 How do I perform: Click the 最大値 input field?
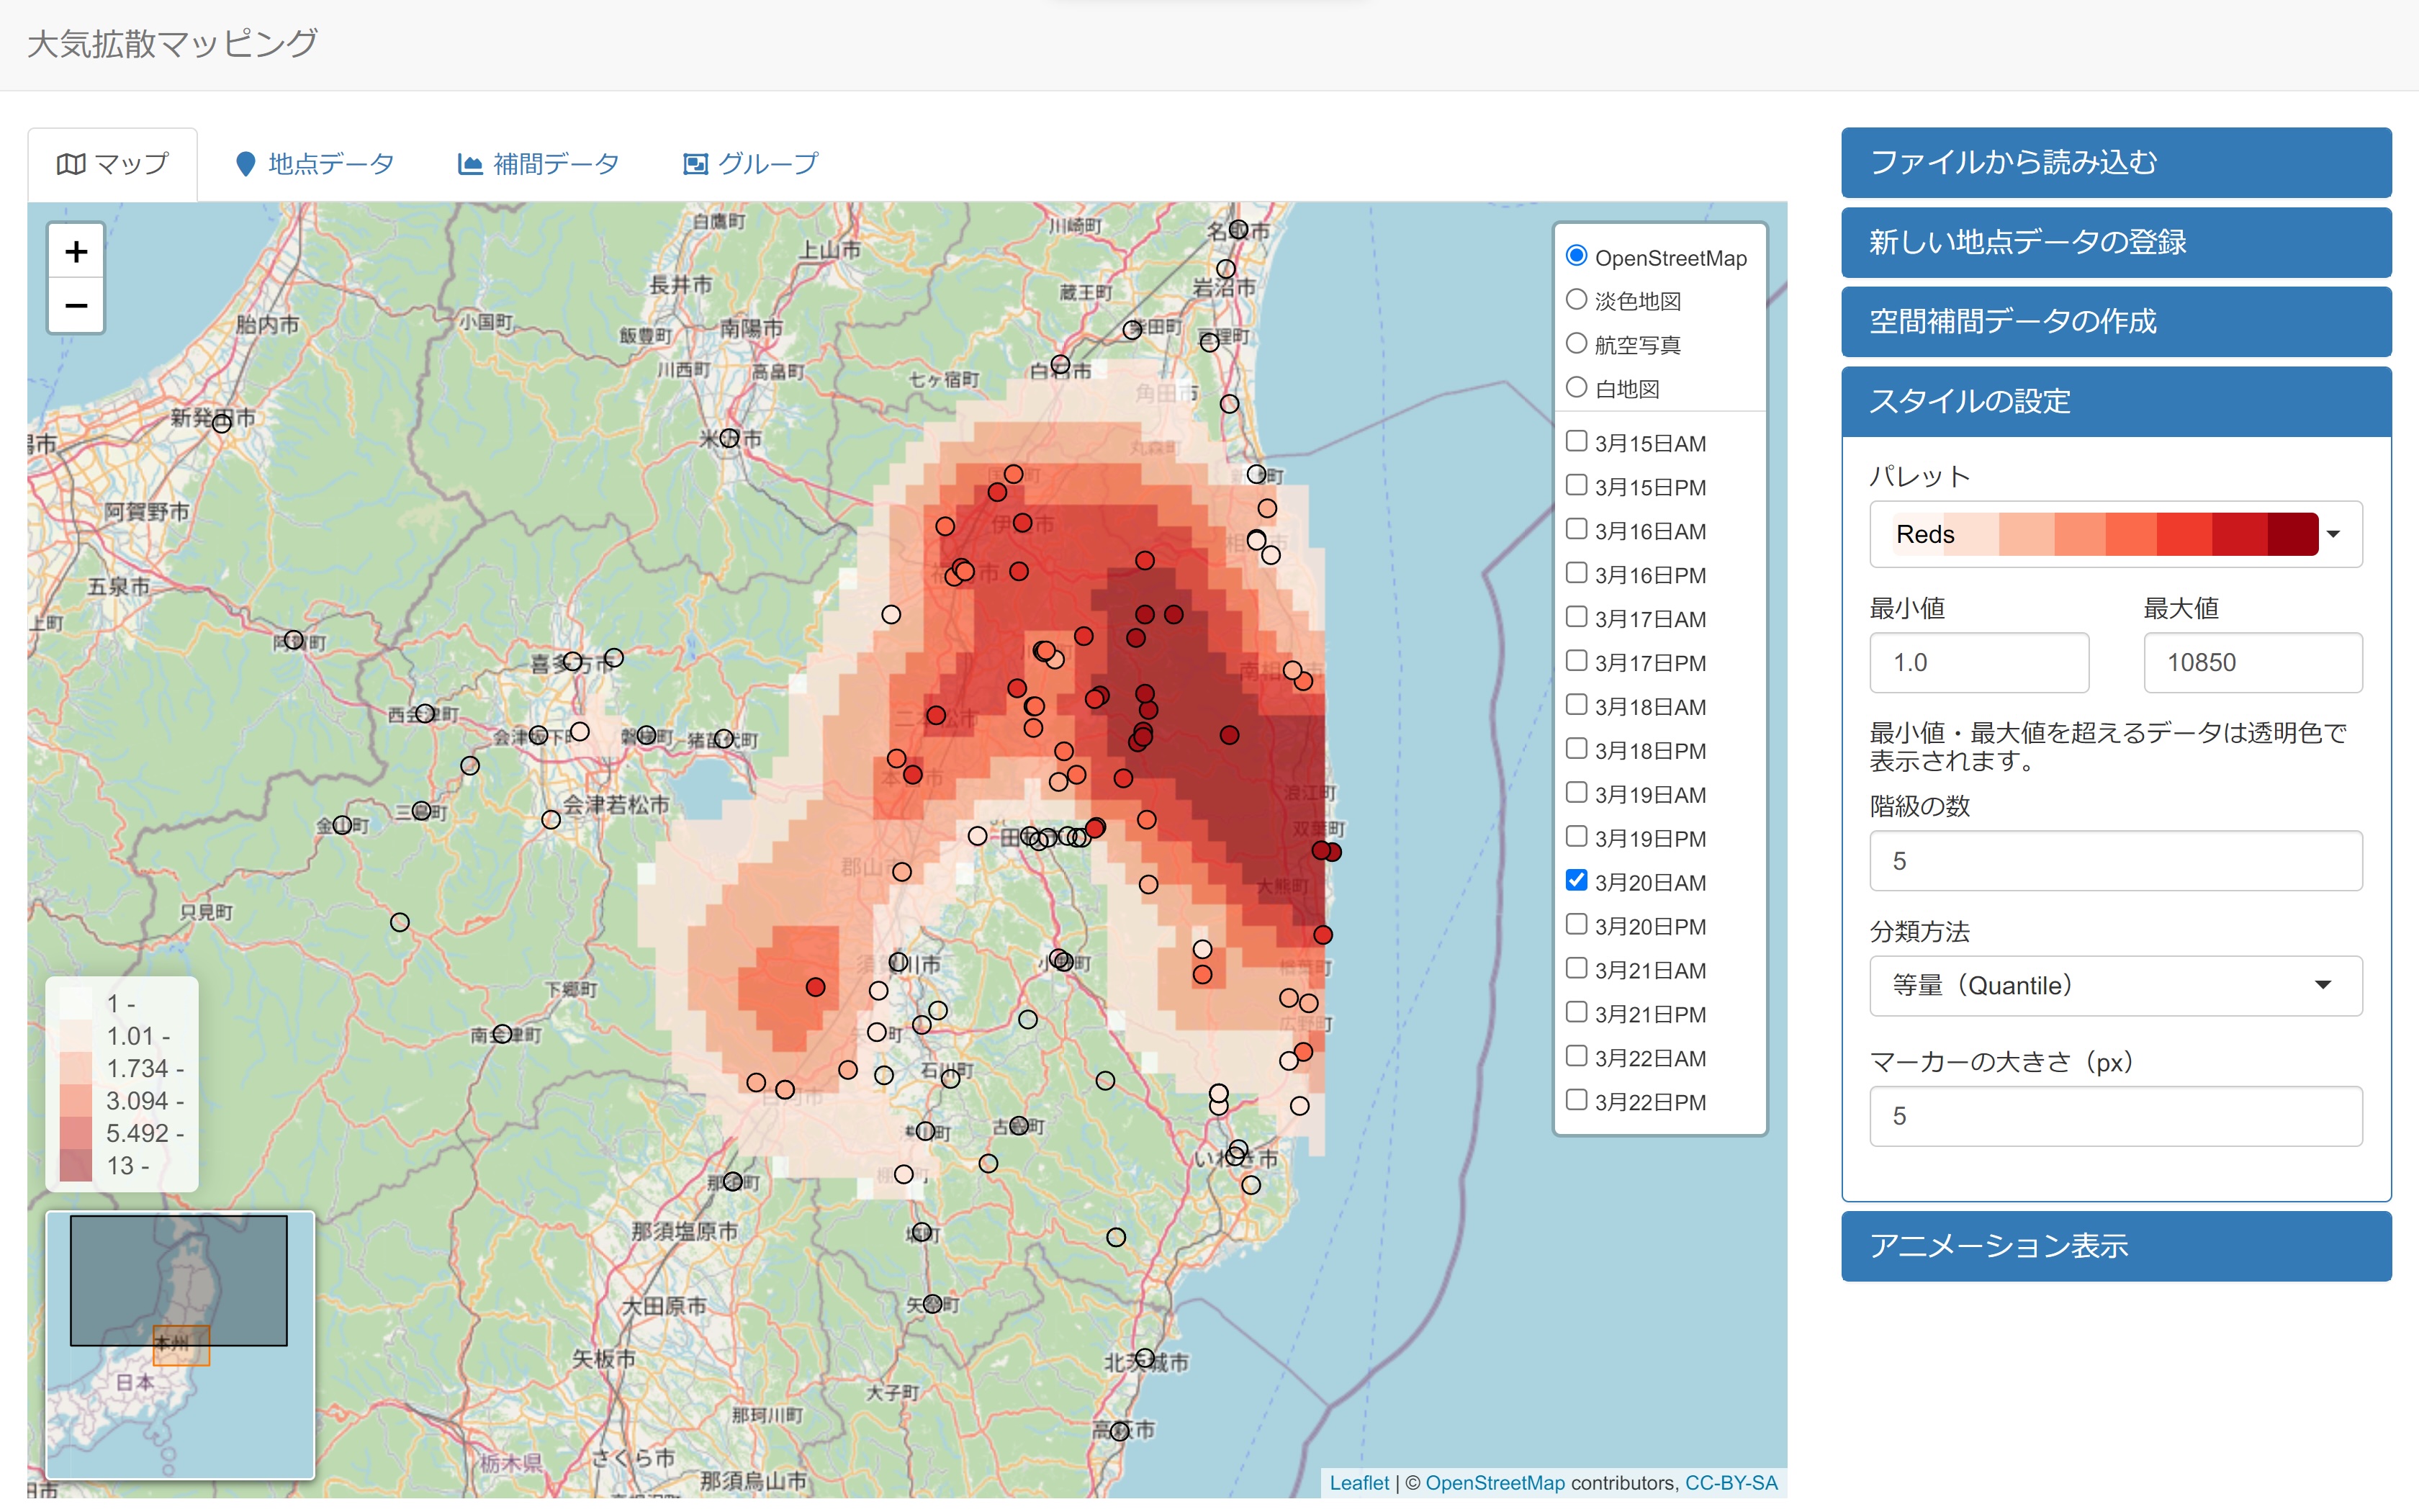point(2253,662)
